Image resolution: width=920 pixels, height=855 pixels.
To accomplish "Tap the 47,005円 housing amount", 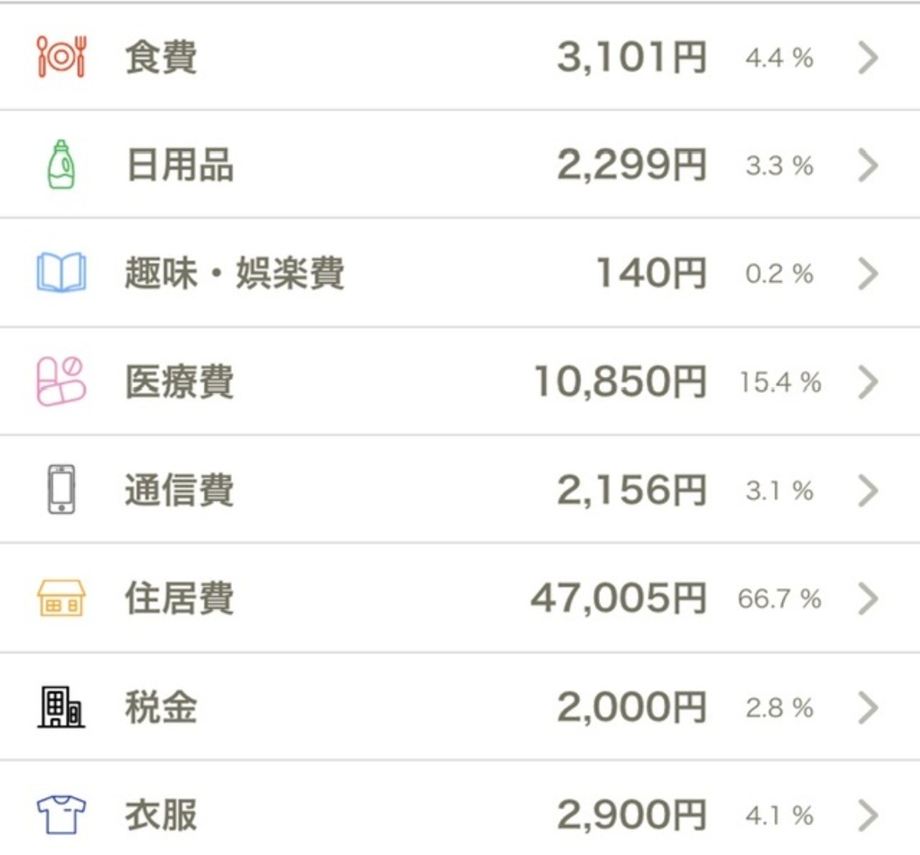I will [x=619, y=599].
